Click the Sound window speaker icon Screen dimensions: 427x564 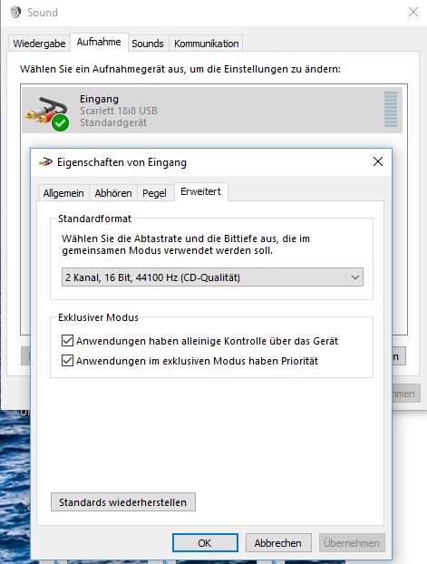[x=15, y=12]
